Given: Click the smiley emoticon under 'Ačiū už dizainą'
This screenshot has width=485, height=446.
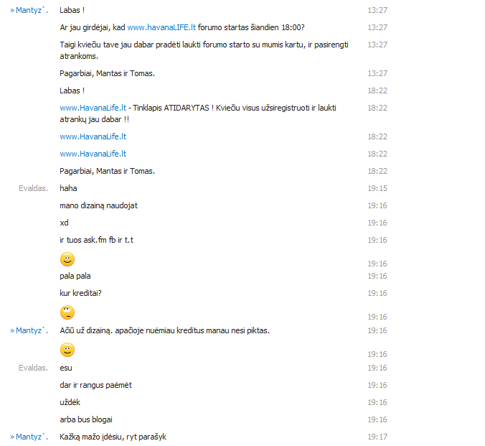Looking at the screenshot, I should pyautogui.click(x=67, y=350).
